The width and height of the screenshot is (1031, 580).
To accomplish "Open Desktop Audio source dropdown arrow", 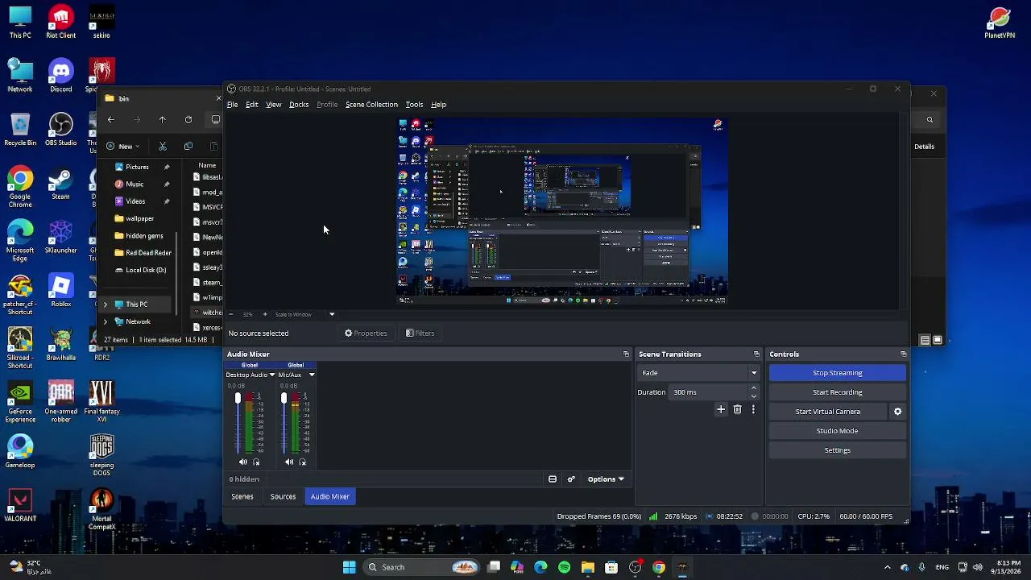I will pyautogui.click(x=272, y=375).
